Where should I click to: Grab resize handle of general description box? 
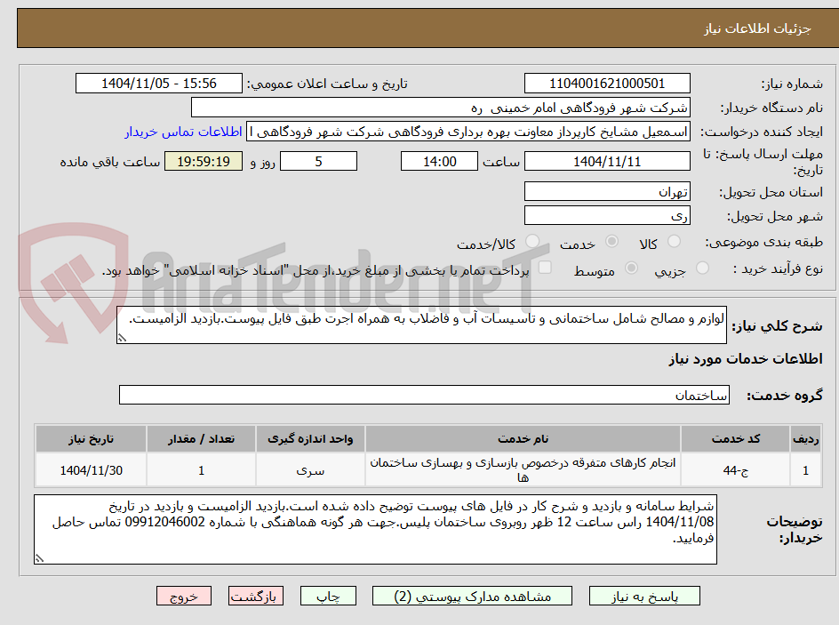pos(122,338)
